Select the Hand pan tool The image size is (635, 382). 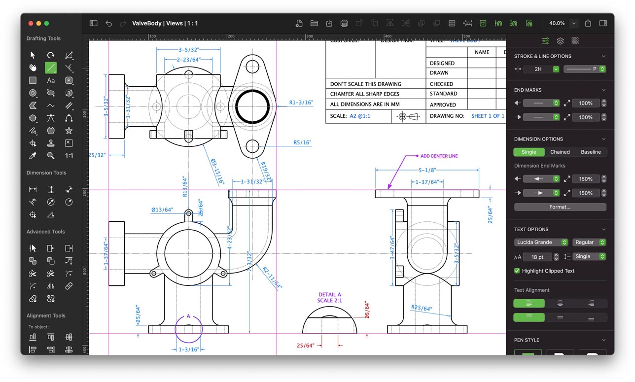coord(33,68)
